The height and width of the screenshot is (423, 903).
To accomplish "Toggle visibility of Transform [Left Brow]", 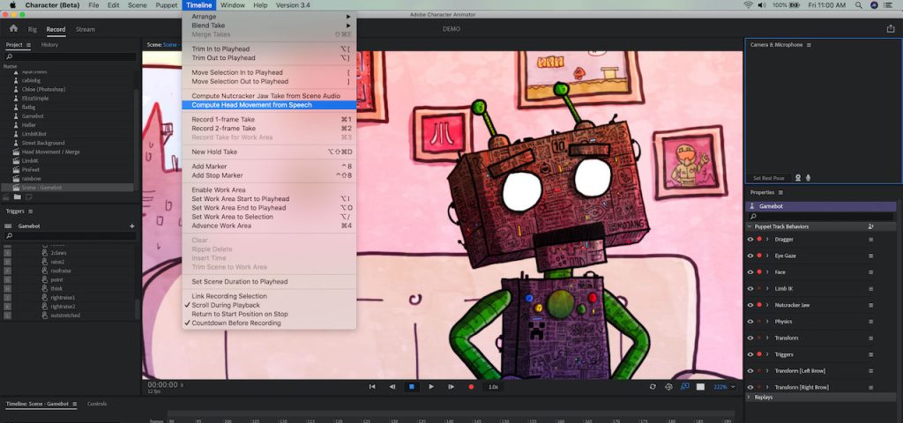I will (x=750, y=371).
